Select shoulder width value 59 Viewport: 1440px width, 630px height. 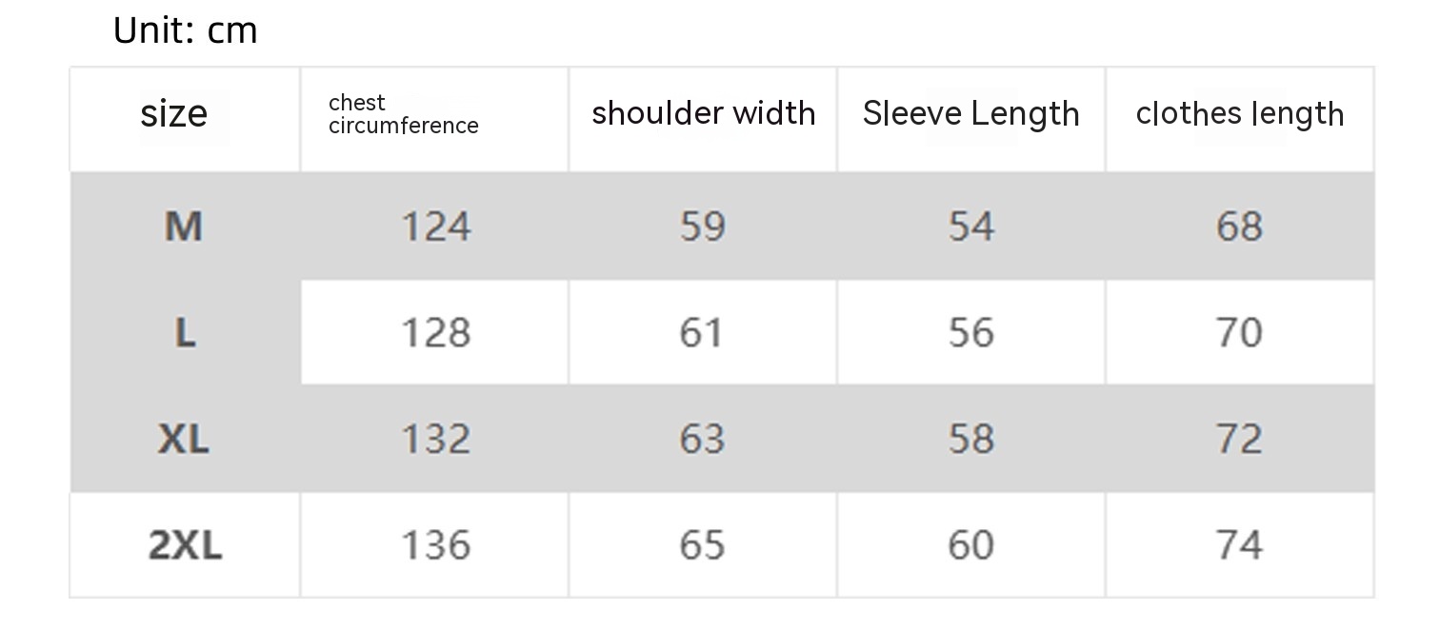[703, 226]
